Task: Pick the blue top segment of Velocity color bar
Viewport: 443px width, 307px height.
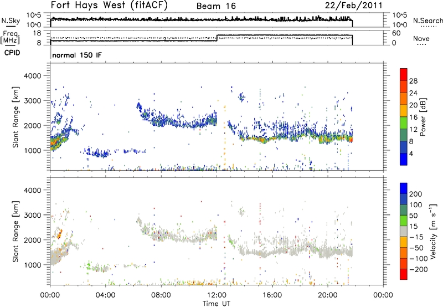Action: tap(404, 188)
